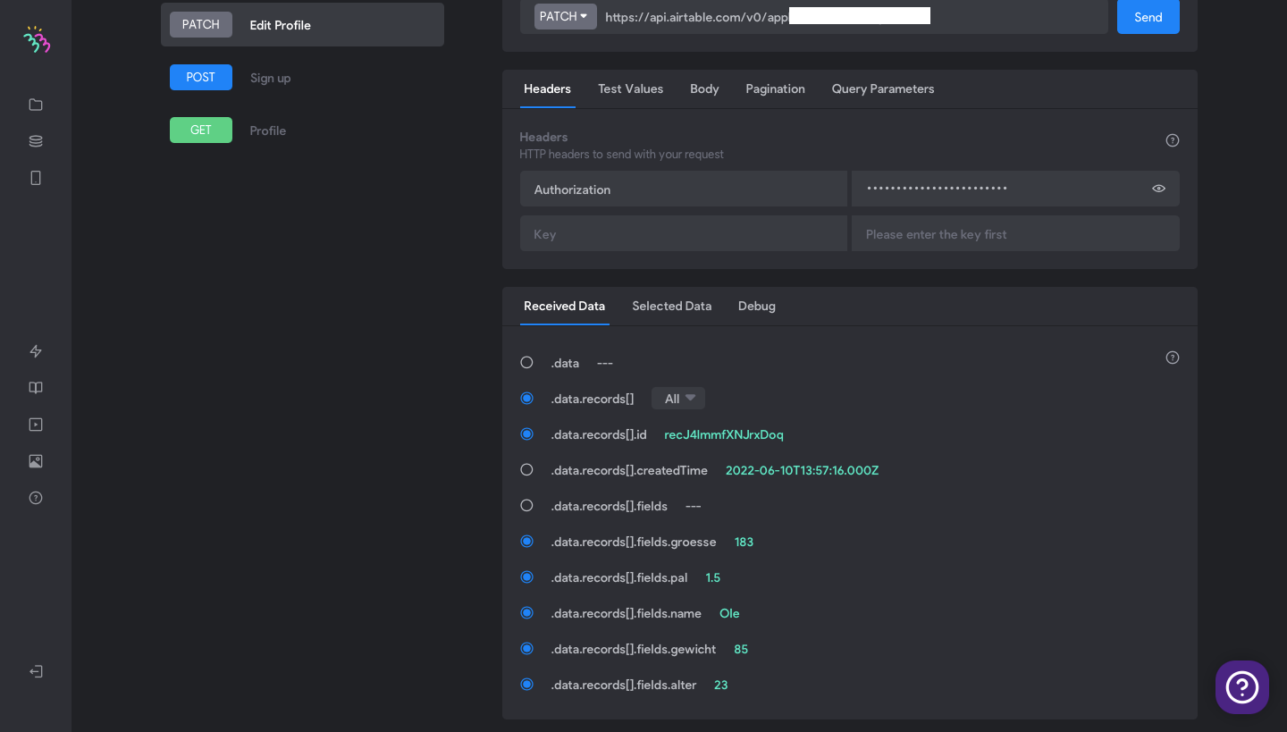Select the POST Sign up request
Viewport: 1287px width, 732px height.
pyautogui.click(x=302, y=78)
